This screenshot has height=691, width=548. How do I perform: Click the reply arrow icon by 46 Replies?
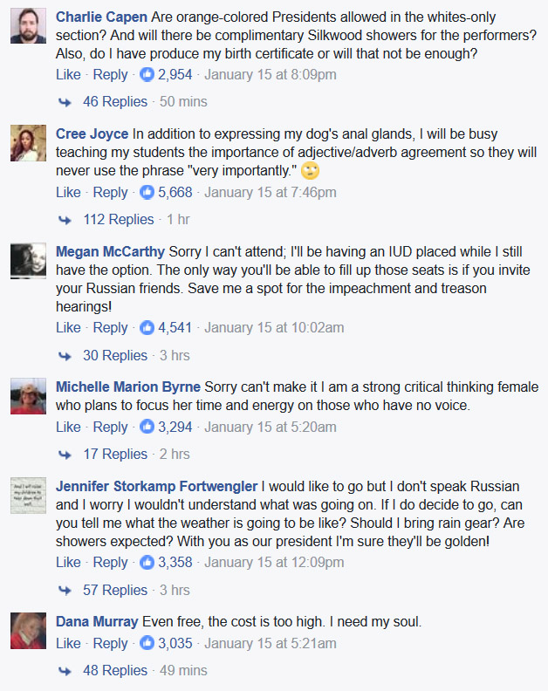(65, 102)
